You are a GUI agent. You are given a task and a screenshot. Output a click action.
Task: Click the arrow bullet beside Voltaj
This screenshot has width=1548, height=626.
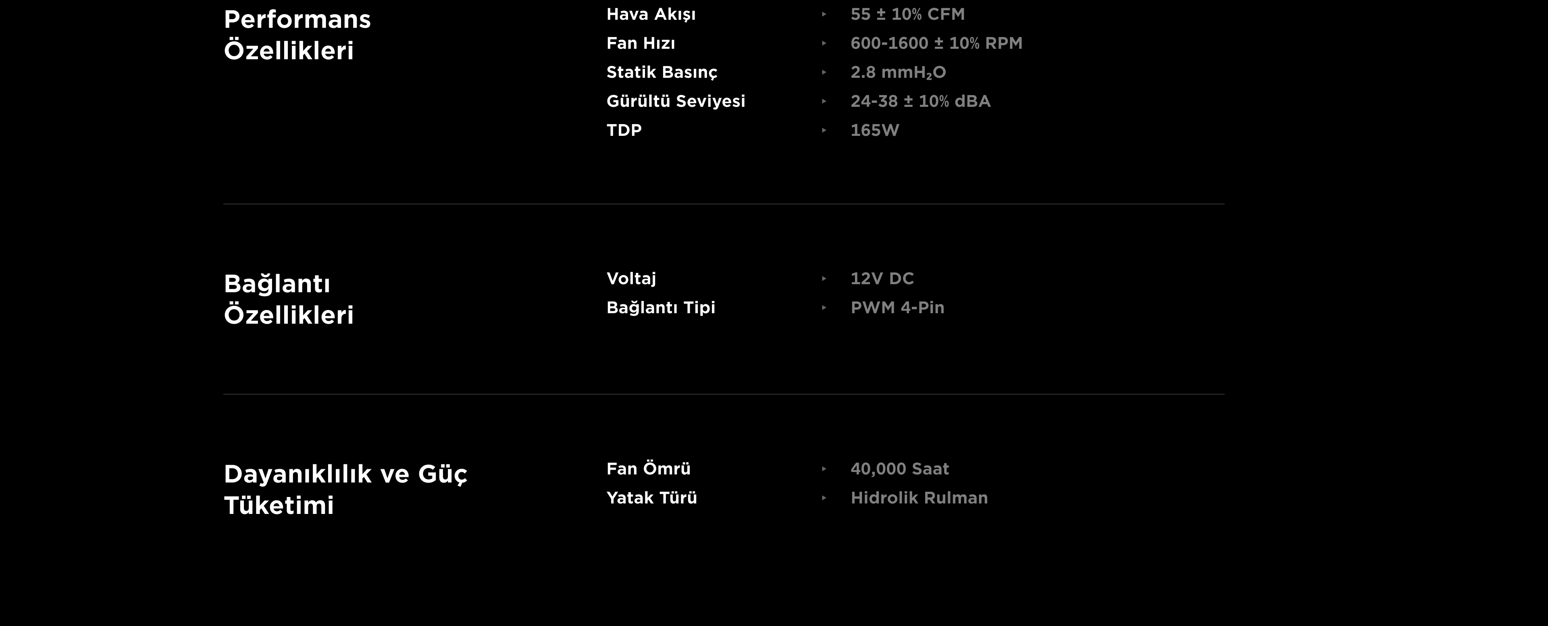point(824,279)
